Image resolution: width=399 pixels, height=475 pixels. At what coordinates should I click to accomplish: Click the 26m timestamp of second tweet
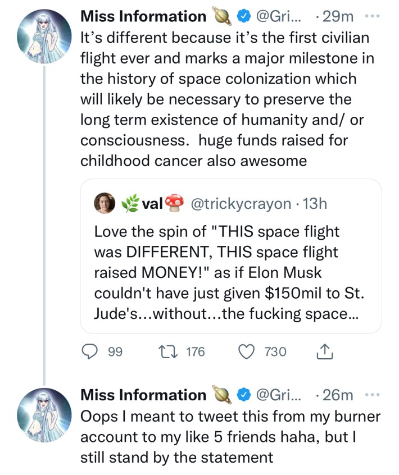(x=339, y=396)
